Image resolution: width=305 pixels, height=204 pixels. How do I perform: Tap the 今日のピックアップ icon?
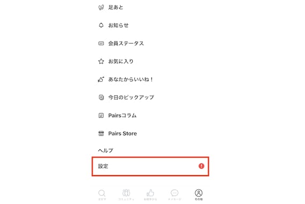click(101, 97)
